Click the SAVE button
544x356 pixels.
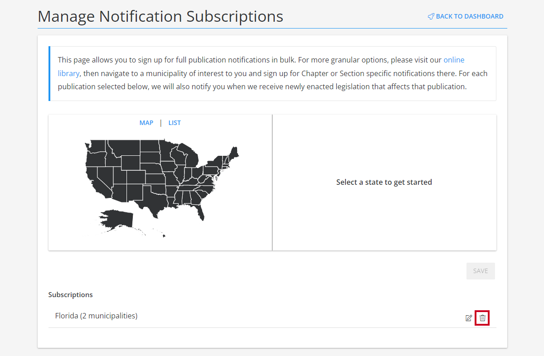click(481, 271)
